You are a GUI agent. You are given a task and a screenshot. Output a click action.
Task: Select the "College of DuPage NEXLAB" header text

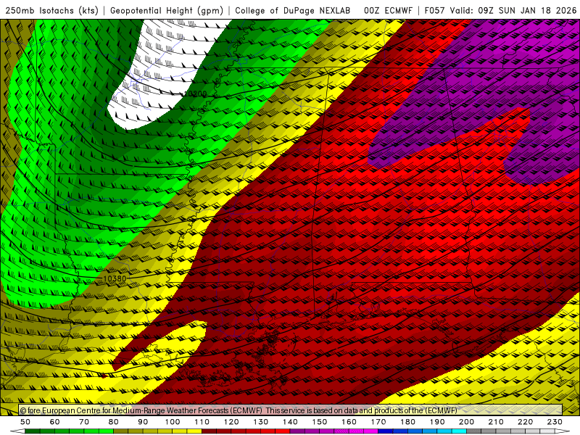tap(293, 10)
